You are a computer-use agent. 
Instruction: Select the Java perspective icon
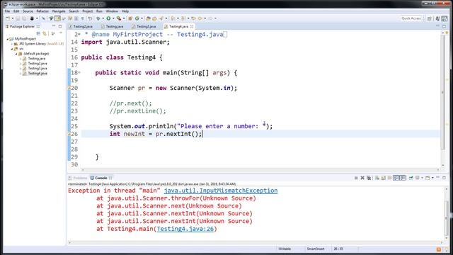pyautogui.click(x=445, y=18)
